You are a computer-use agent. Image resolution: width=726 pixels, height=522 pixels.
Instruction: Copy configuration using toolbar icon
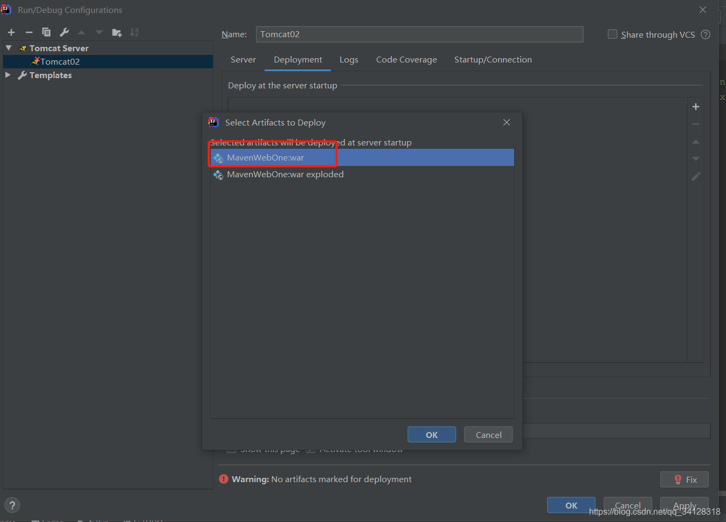click(x=46, y=32)
